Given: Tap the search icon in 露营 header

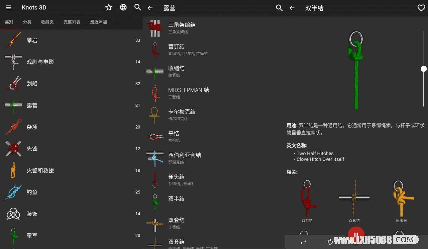Looking at the screenshot, I should 279,8.
